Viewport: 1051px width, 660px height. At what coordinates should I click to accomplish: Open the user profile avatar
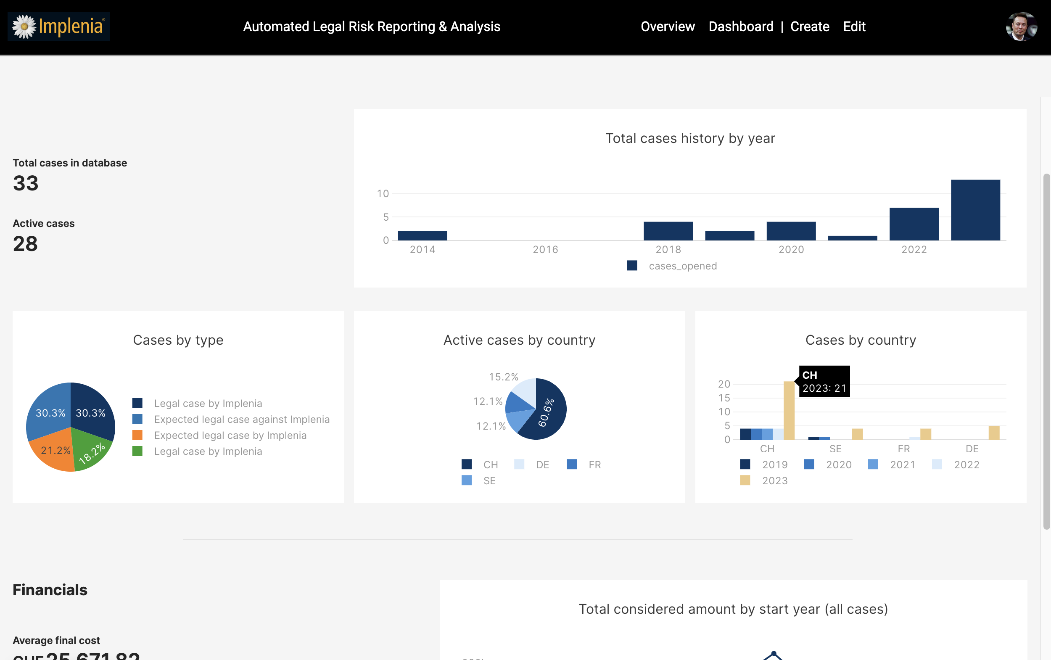click(x=1021, y=26)
